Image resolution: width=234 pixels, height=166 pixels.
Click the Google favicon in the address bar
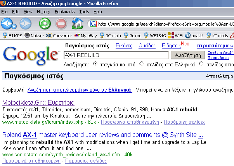93,24
